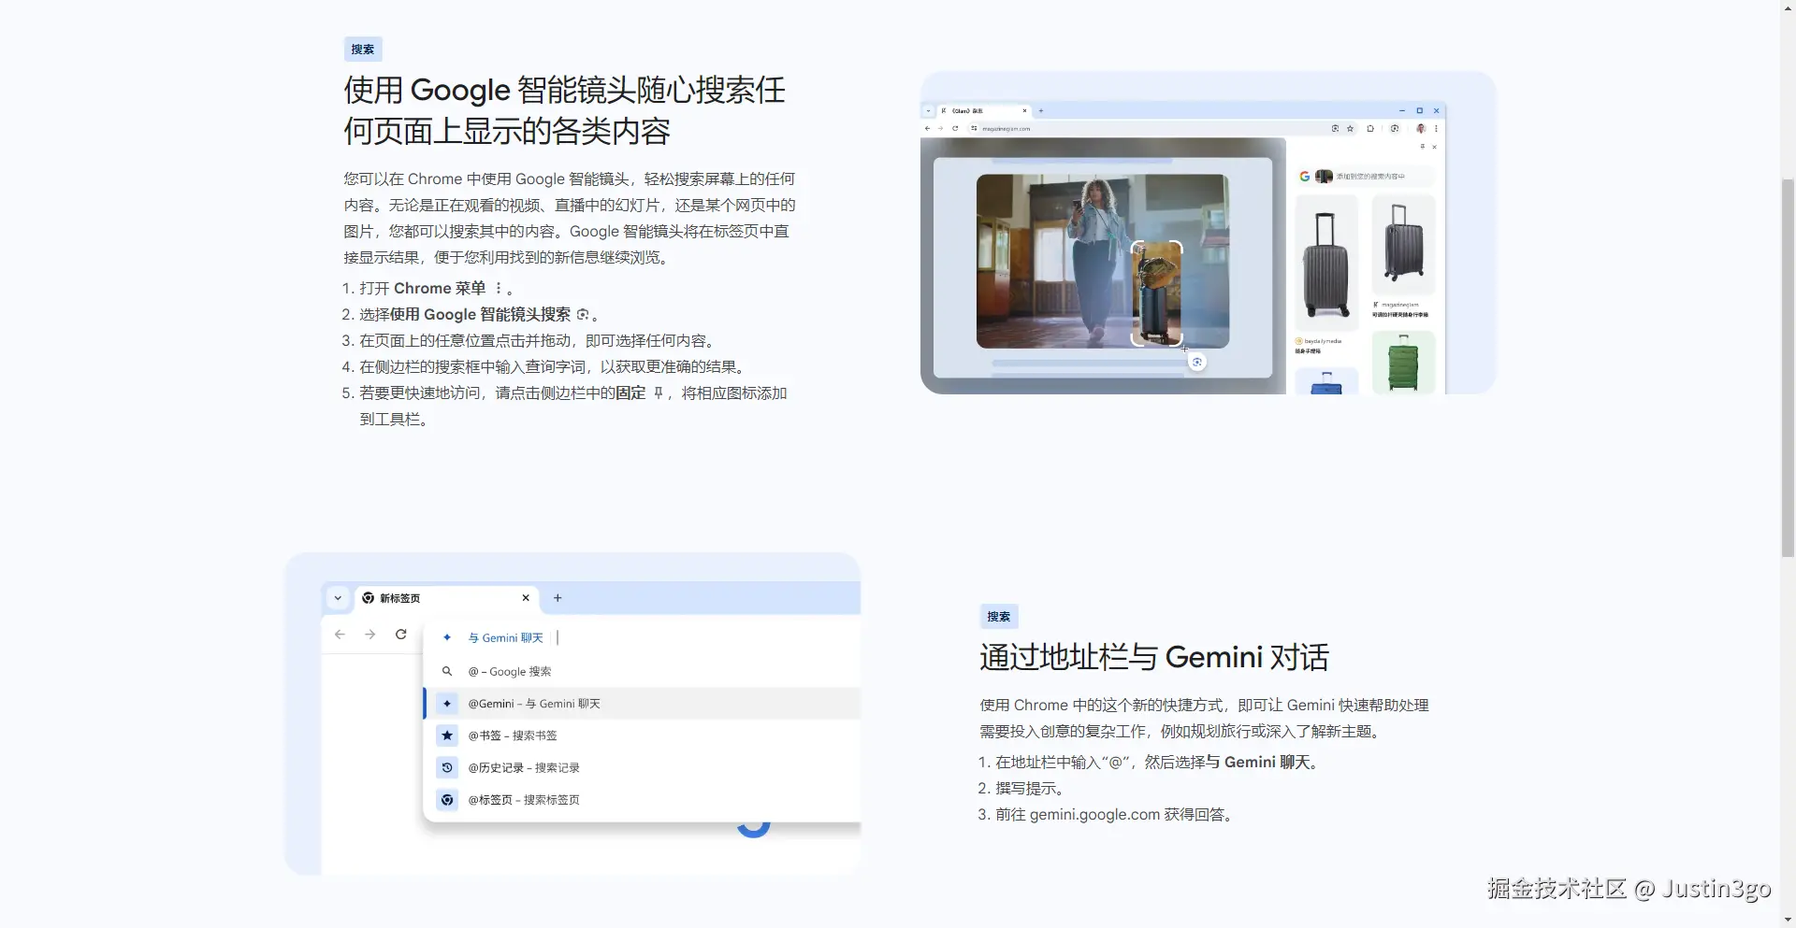
Task: Click the three-dot icon after 打开 Chrome 菜单
Action: point(499,288)
